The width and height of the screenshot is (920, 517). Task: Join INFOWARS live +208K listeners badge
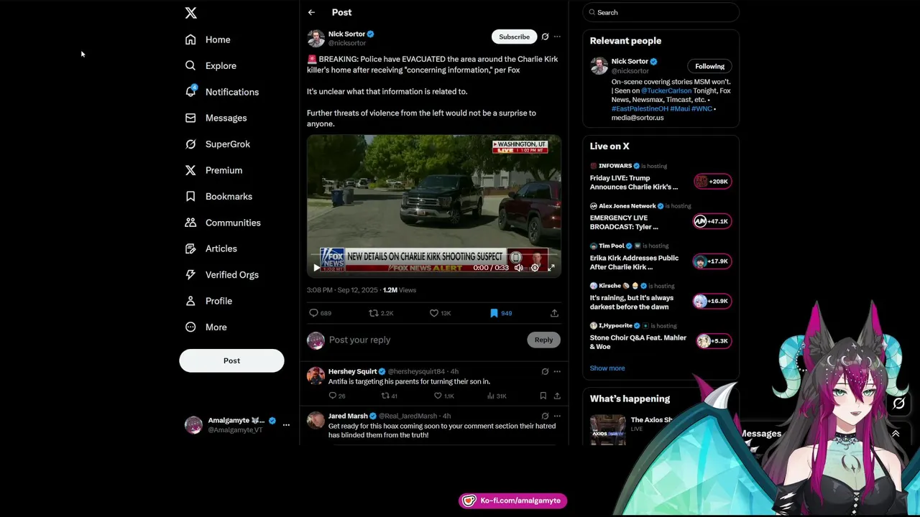[x=712, y=182]
